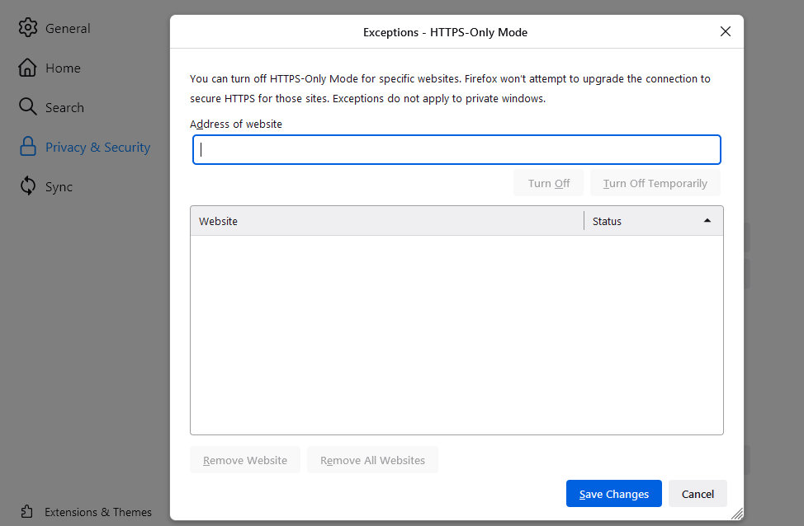
Task: Click the Privacy & Security lock icon
Action: tap(27, 147)
